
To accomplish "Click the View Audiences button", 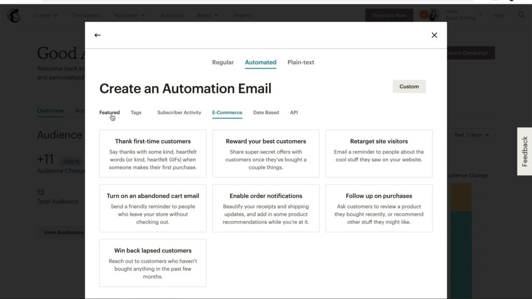I will (x=61, y=232).
